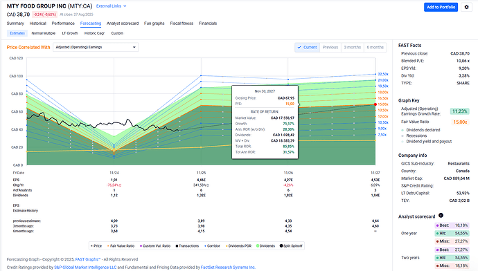Switch to the Historical tab

pyautogui.click(x=38, y=24)
